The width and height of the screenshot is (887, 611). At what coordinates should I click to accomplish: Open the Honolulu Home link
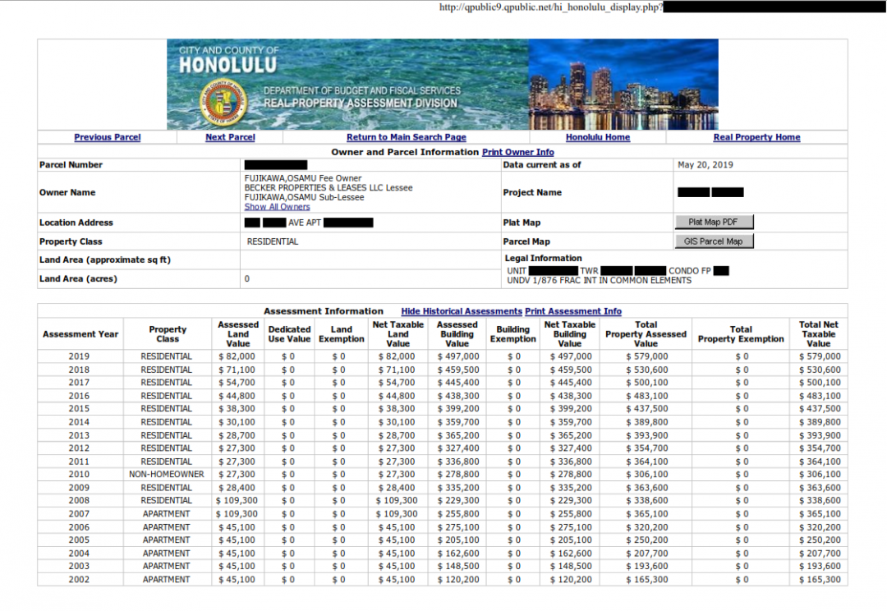pyautogui.click(x=598, y=137)
